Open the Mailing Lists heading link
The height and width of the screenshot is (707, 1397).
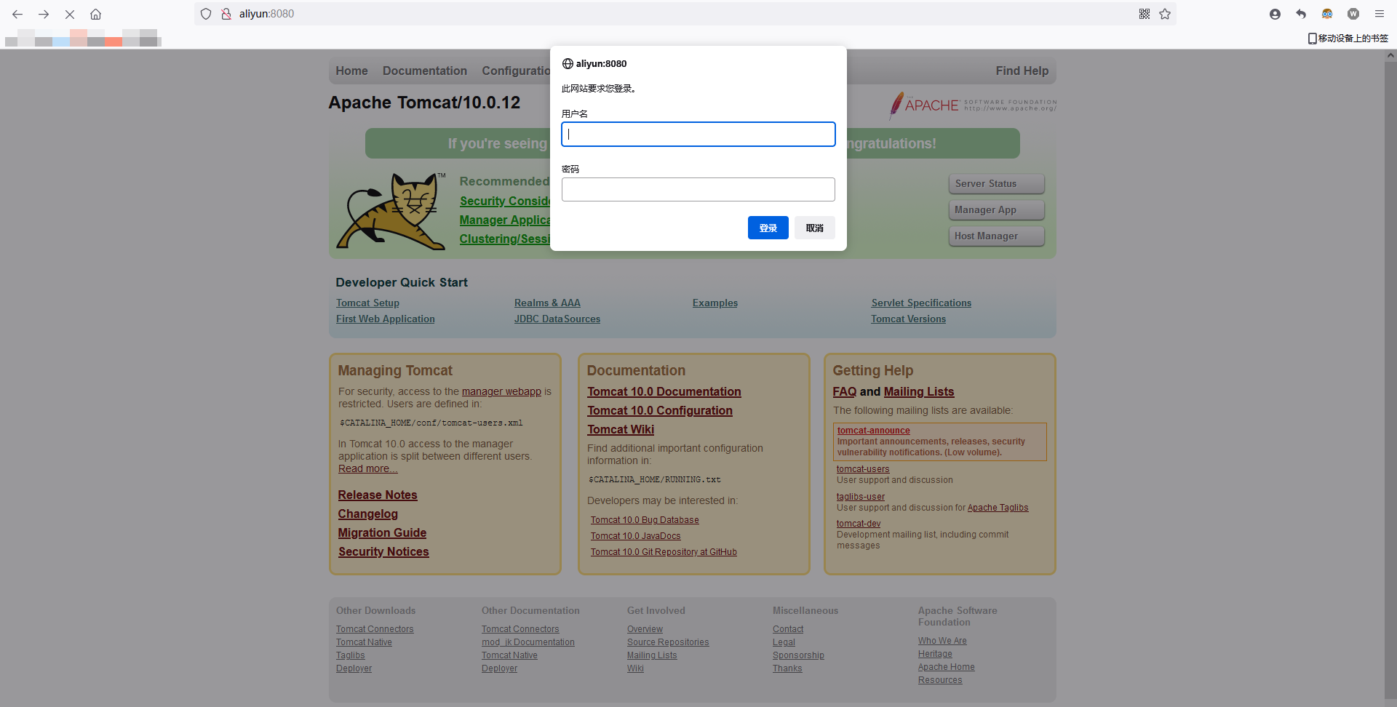[x=919, y=391]
